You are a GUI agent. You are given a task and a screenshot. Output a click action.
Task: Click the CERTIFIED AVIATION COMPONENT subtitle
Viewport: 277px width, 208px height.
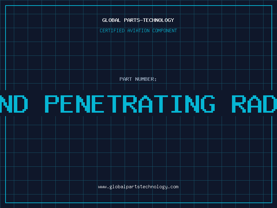[138, 31]
